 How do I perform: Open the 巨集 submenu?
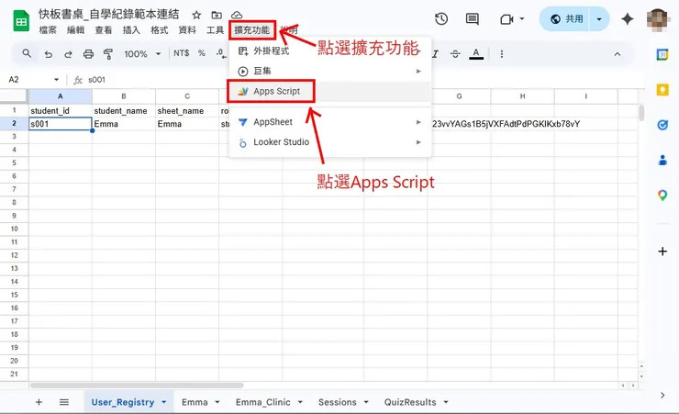tap(330, 71)
